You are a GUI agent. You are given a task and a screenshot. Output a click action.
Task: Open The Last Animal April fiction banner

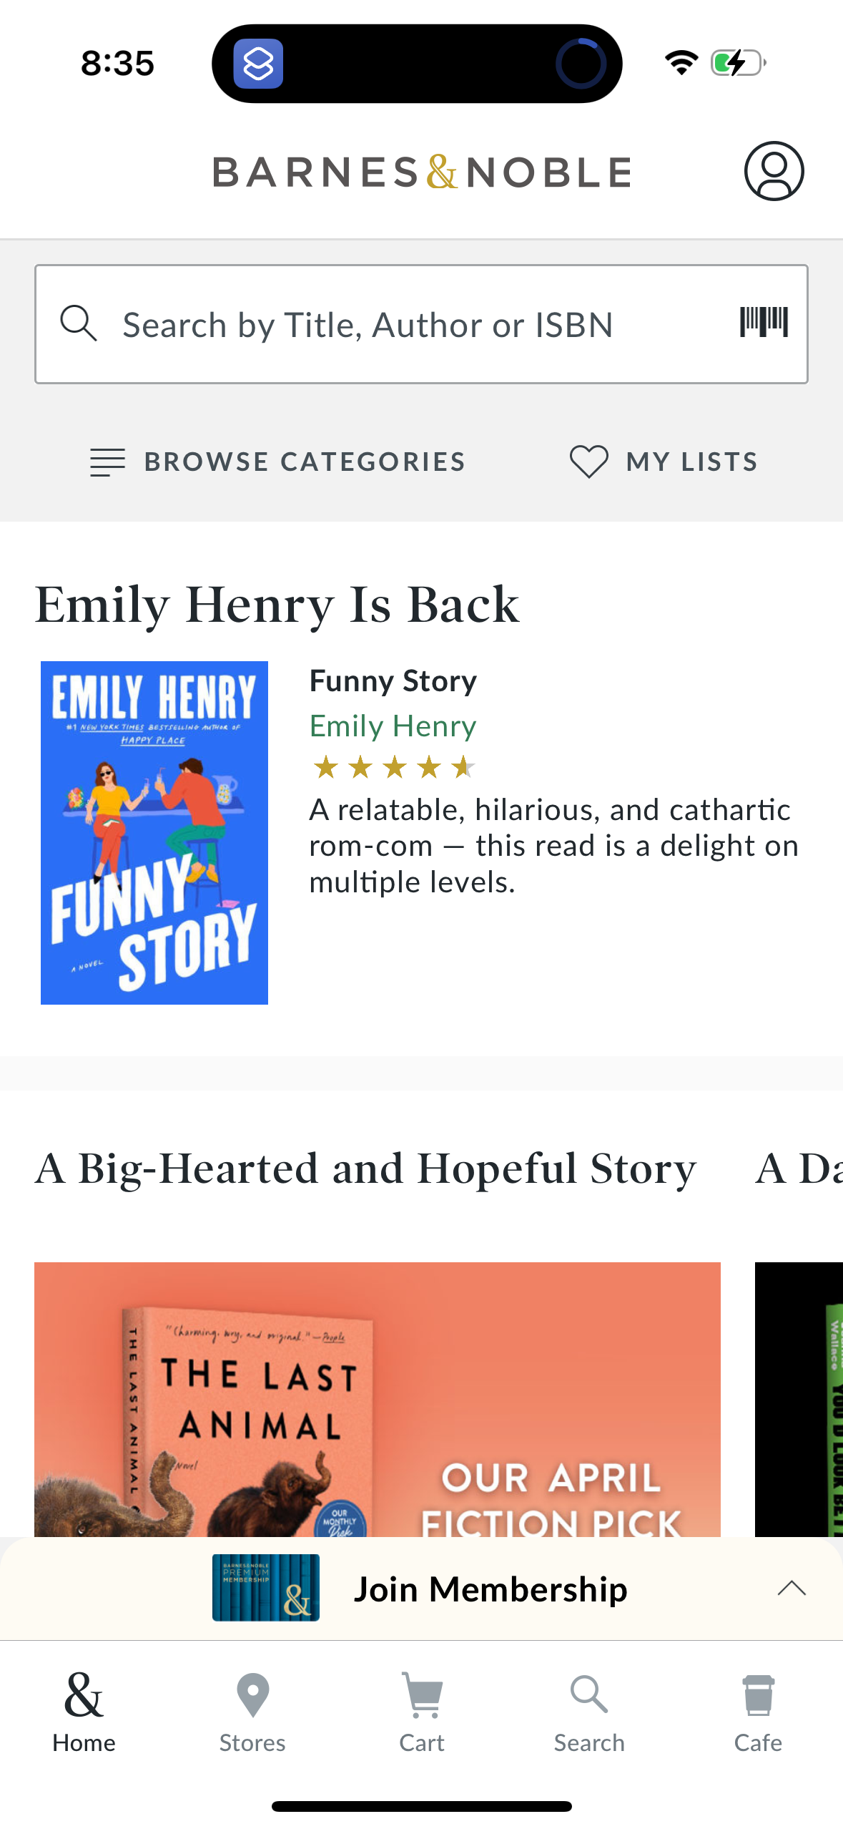coord(377,1398)
